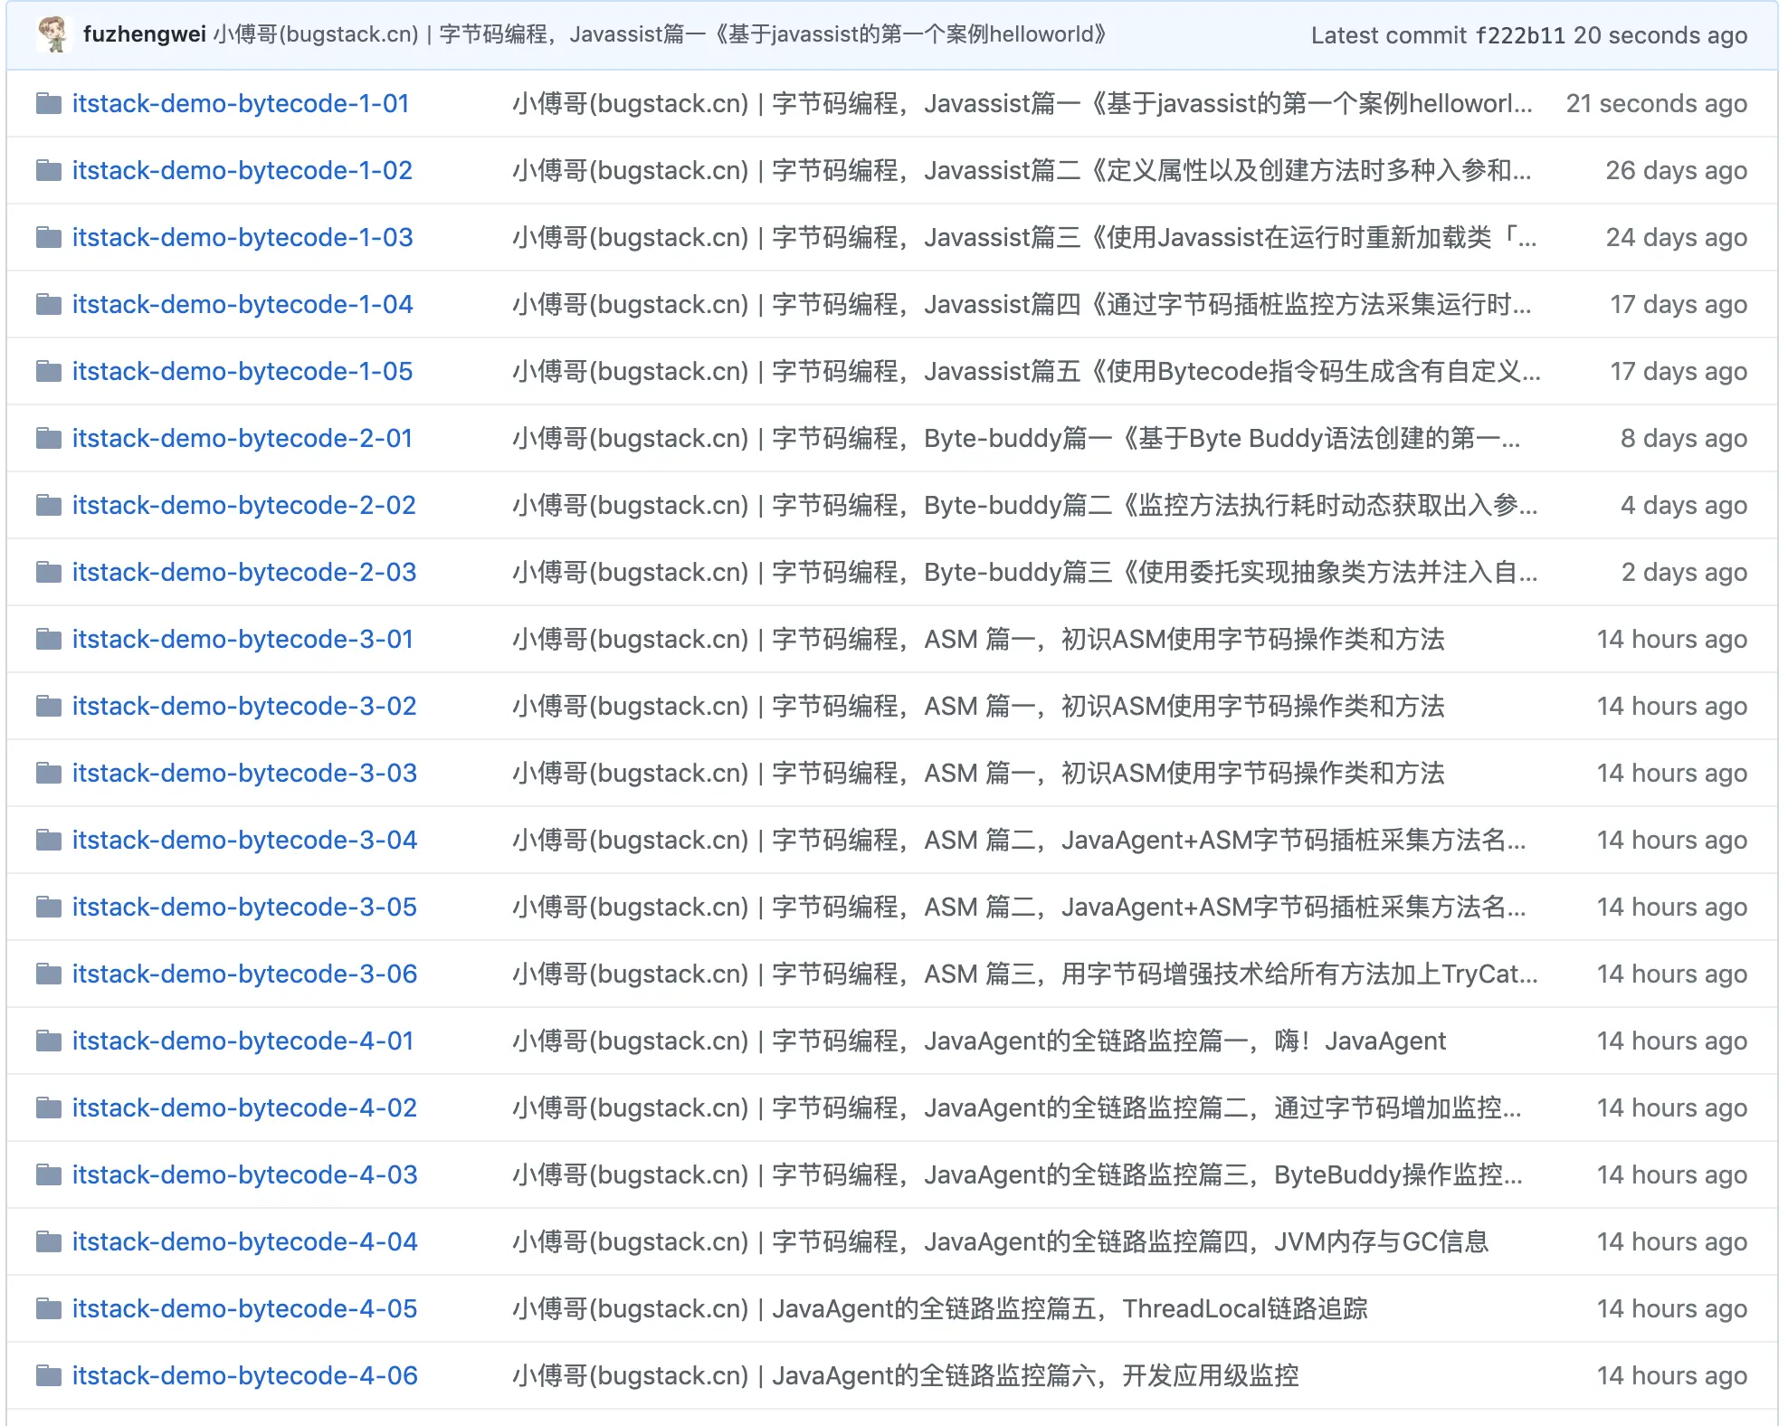
Task: Open the itstack-demo-bytecode-4-01 folder
Action: coord(243,1041)
